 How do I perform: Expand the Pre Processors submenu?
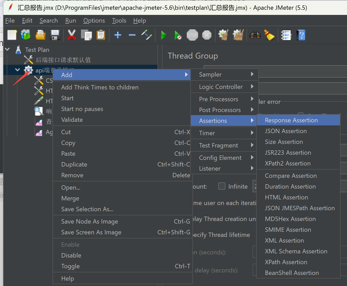point(225,99)
